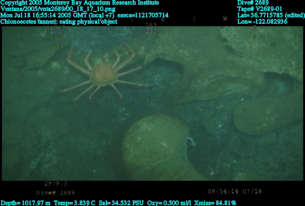This screenshot has width=305, height=206.
Task: Click the "Dive# 2689" label at top right
Action: tap(253, 3)
